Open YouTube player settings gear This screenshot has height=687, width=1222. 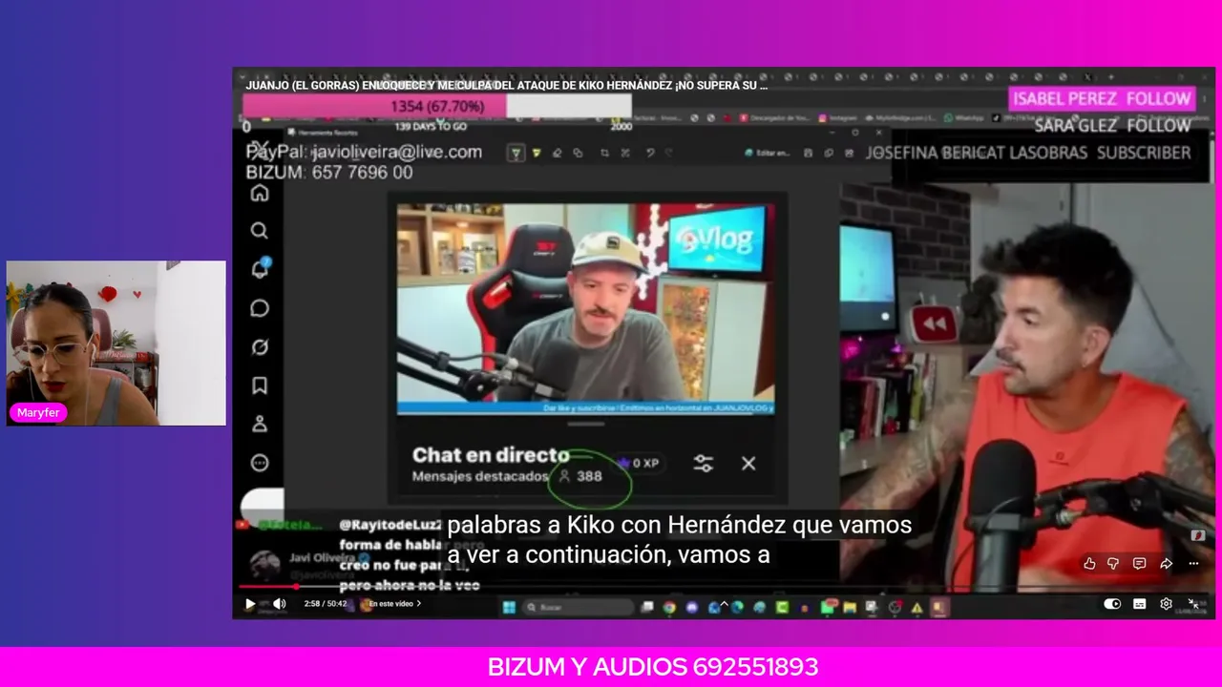pos(1166,604)
